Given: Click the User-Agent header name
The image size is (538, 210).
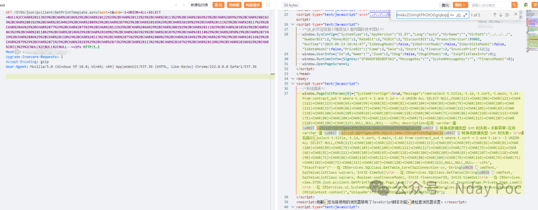Looking at the screenshot, I should tap(15, 67).
